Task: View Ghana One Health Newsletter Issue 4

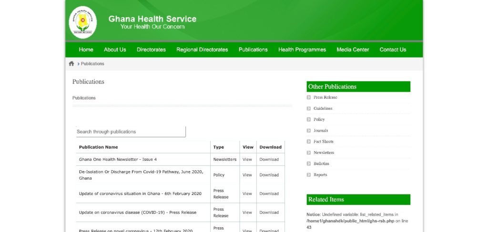Action: pyautogui.click(x=247, y=160)
